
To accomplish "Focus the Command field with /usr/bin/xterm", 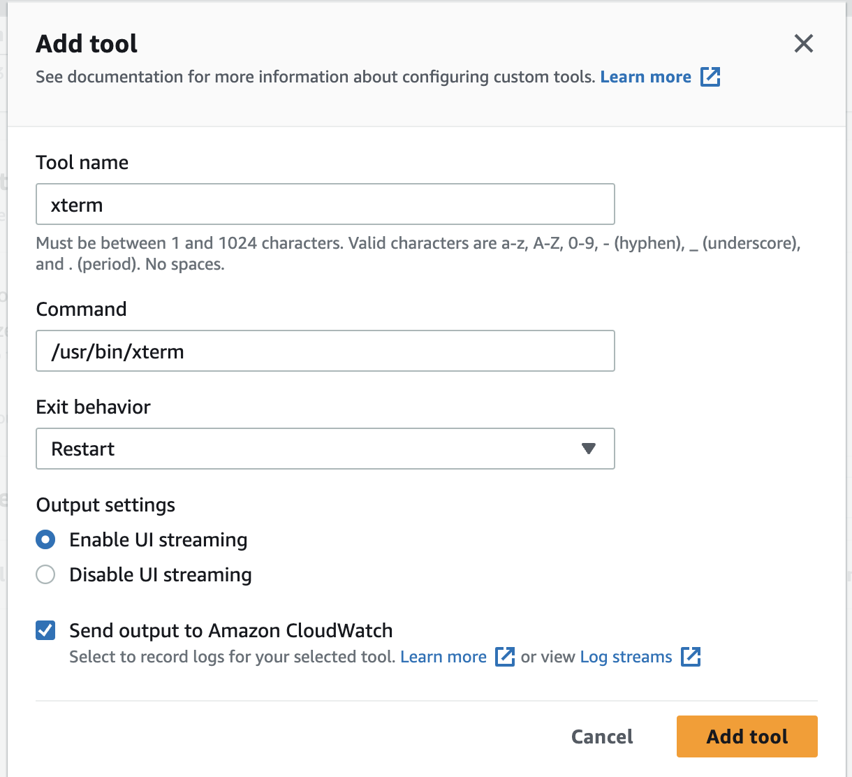I will coord(325,351).
